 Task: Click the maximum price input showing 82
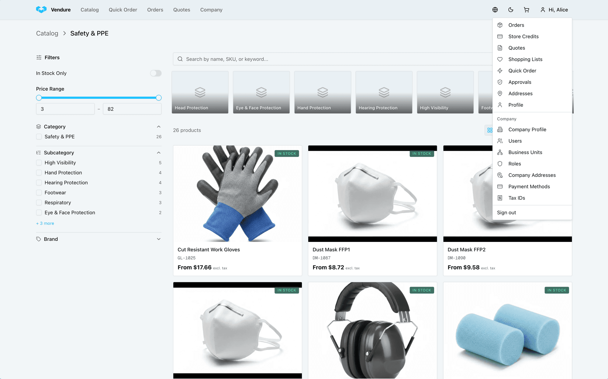click(x=132, y=109)
